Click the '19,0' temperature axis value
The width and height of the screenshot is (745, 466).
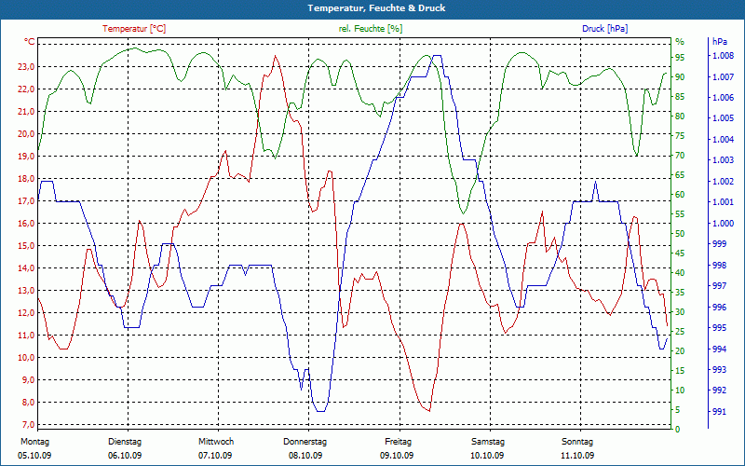26,157
